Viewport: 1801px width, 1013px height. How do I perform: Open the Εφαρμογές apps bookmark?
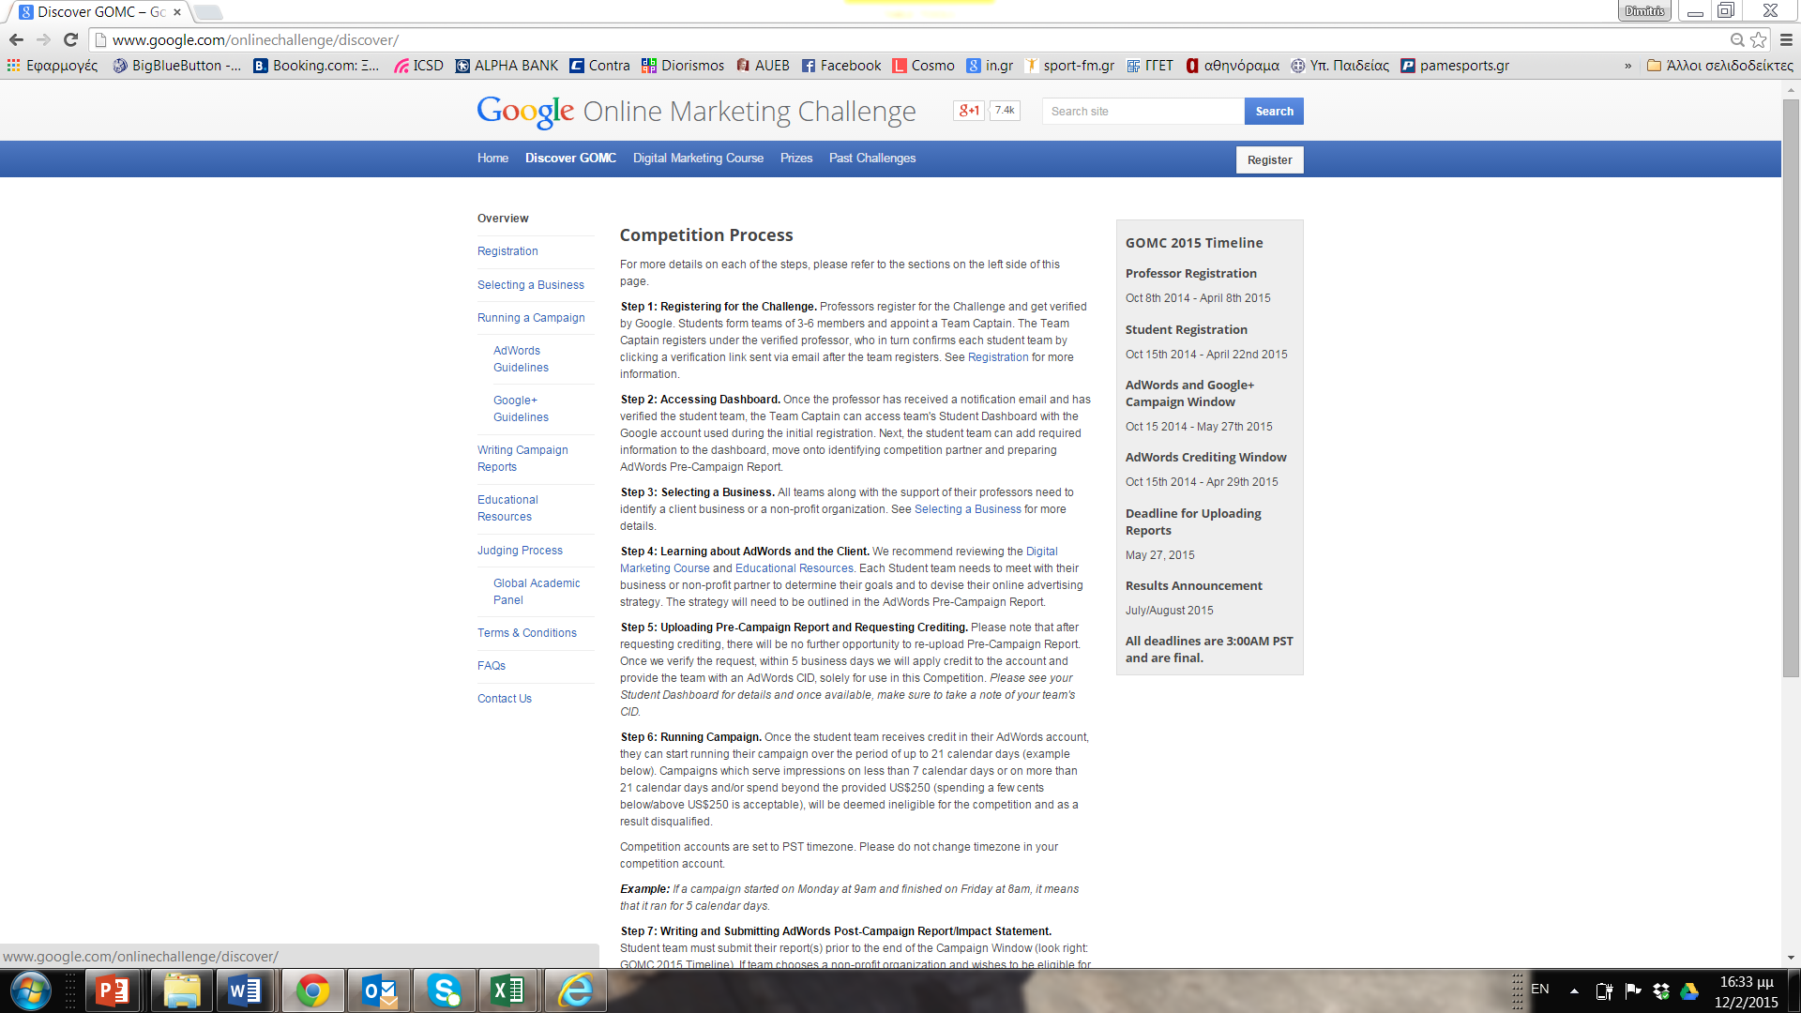click(53, 66)
